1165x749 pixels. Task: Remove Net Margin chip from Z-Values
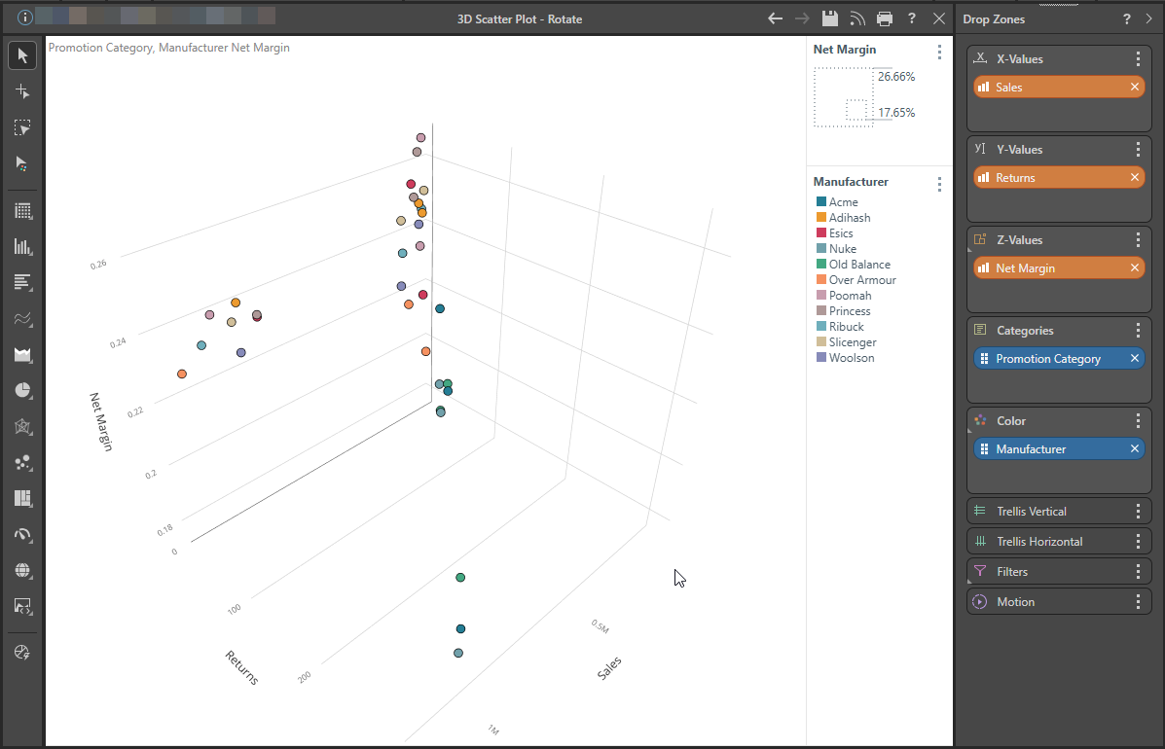pyautogui.click(x=1135, y=267)
